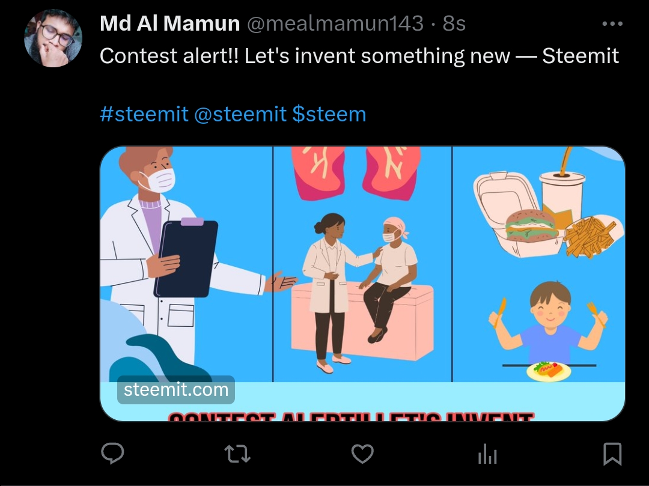Image resolution: width=649 pixels, height=486 pixels.
Task: Open the three-dot more options menu
Action: point(612,23)
